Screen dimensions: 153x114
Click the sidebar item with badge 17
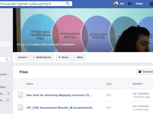(x=5, y=100)
